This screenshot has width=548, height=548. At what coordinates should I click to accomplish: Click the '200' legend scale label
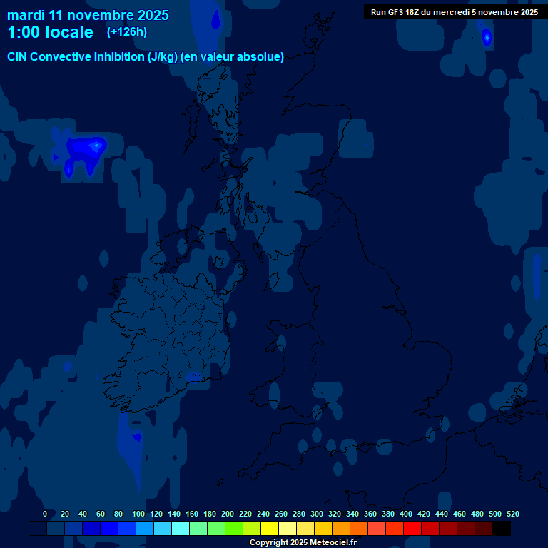(228, 514)
